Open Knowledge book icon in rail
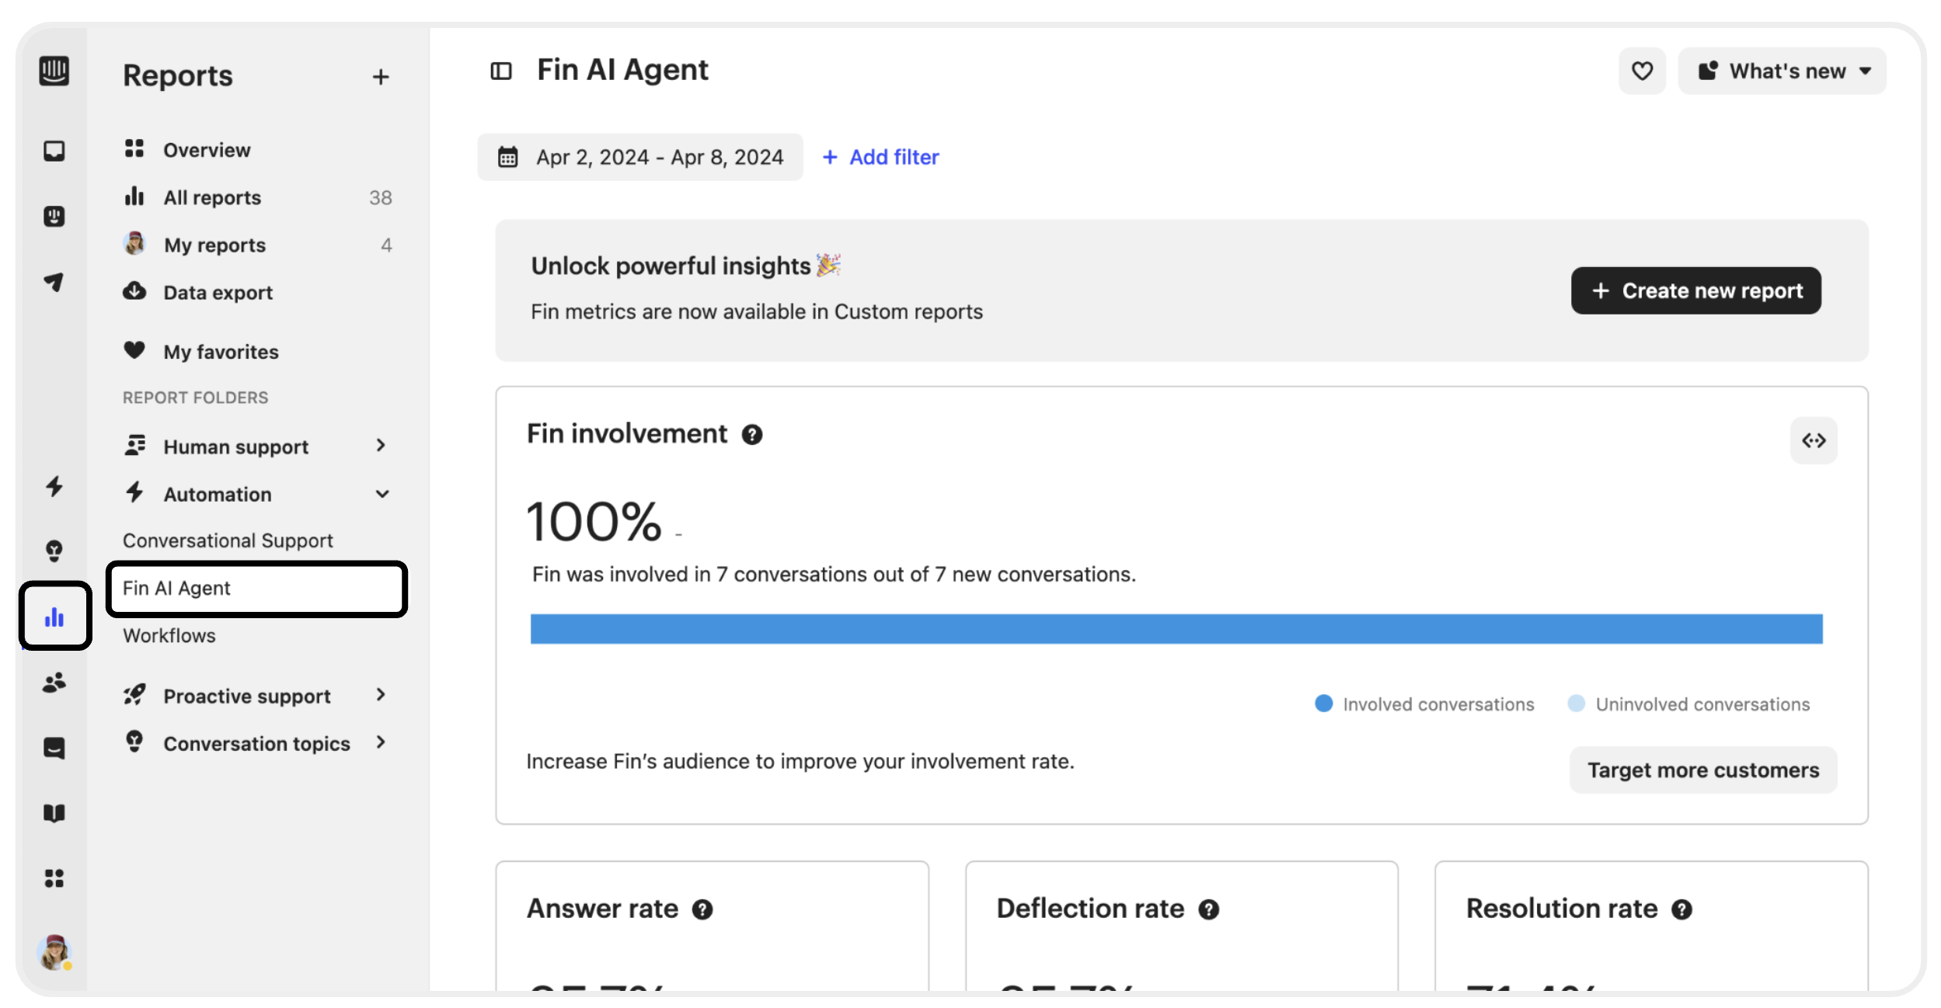This screenshot has height=1008, width=1941. coord(54,813)
